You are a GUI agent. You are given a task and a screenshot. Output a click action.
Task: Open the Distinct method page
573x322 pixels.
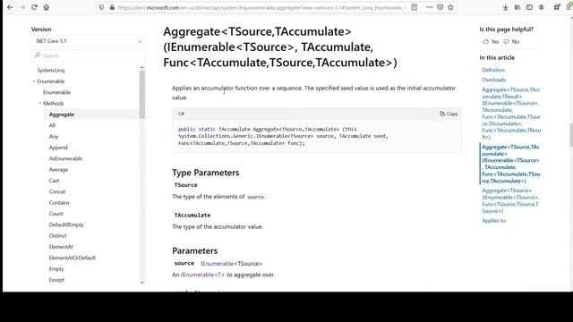click(x=57, y=236)
